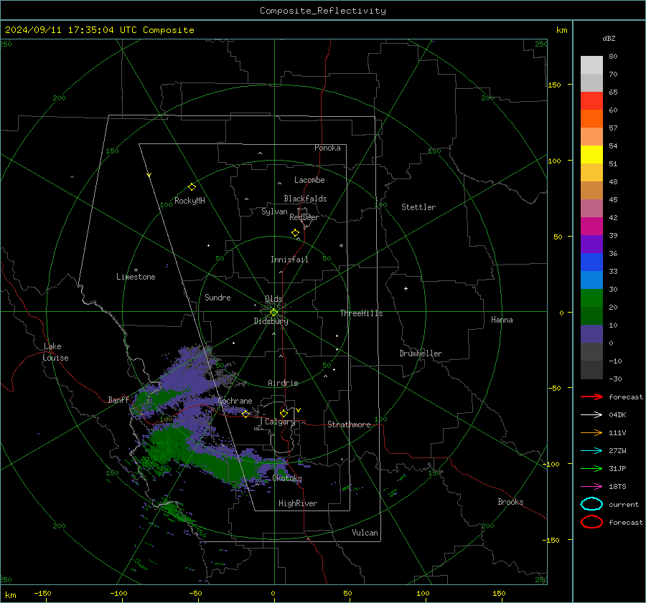646x603 pixels.
Task: Pick the bright yellow swatch between 54 and 51
Action: pos(591,155)
